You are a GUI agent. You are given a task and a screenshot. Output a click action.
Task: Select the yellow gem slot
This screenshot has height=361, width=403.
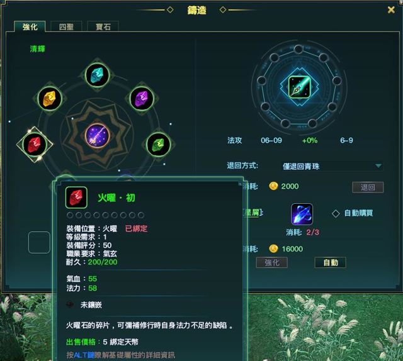[x=50, y=99]
